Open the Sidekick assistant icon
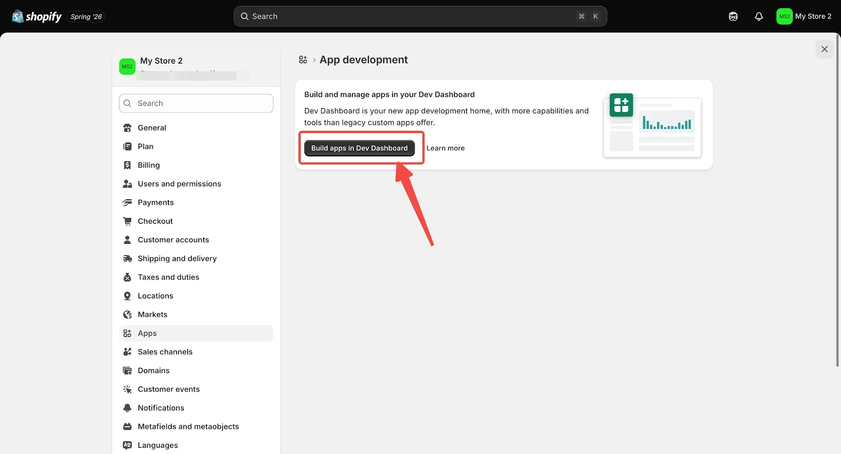 733,16
